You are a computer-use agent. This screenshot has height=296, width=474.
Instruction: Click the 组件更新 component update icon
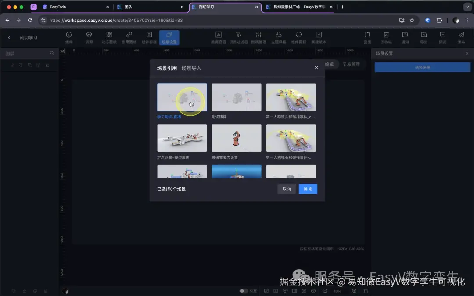click(x=299, y=37)
